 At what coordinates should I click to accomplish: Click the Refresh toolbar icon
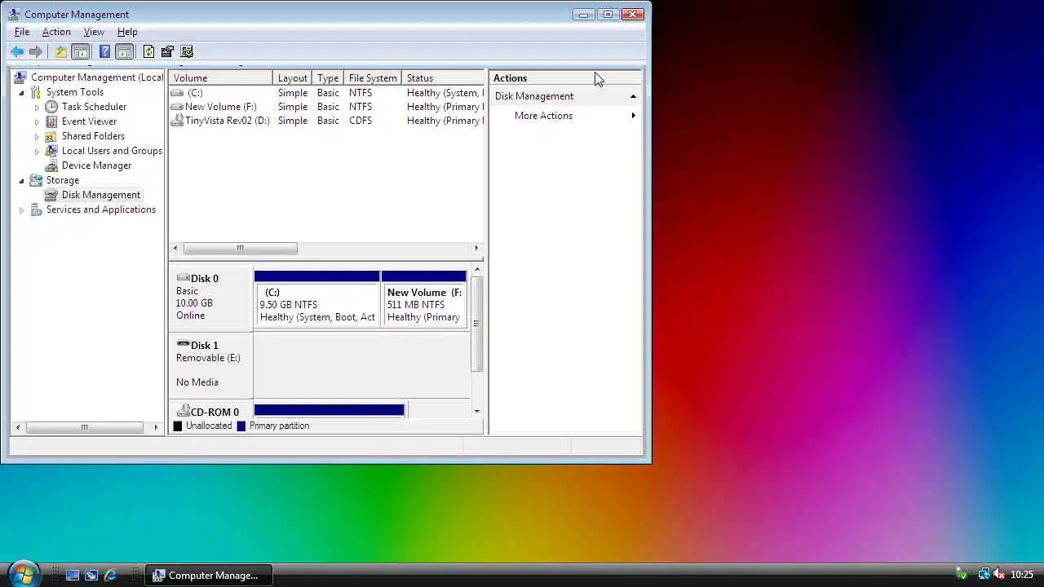(148, 51)
